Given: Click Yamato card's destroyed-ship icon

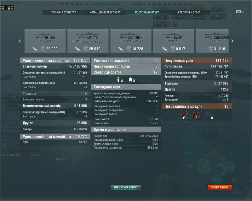Looking at the screenshot, I should [78, 49].
